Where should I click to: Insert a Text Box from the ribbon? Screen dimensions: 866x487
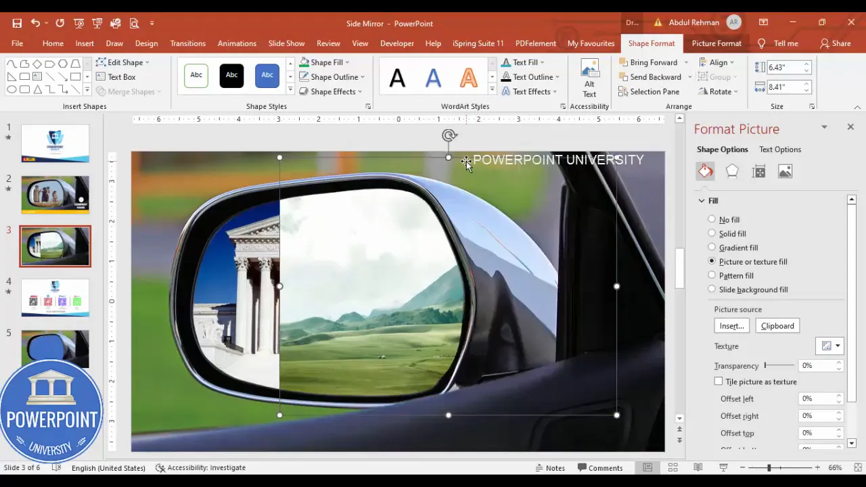pyautogui.click(x=116, y=77)
